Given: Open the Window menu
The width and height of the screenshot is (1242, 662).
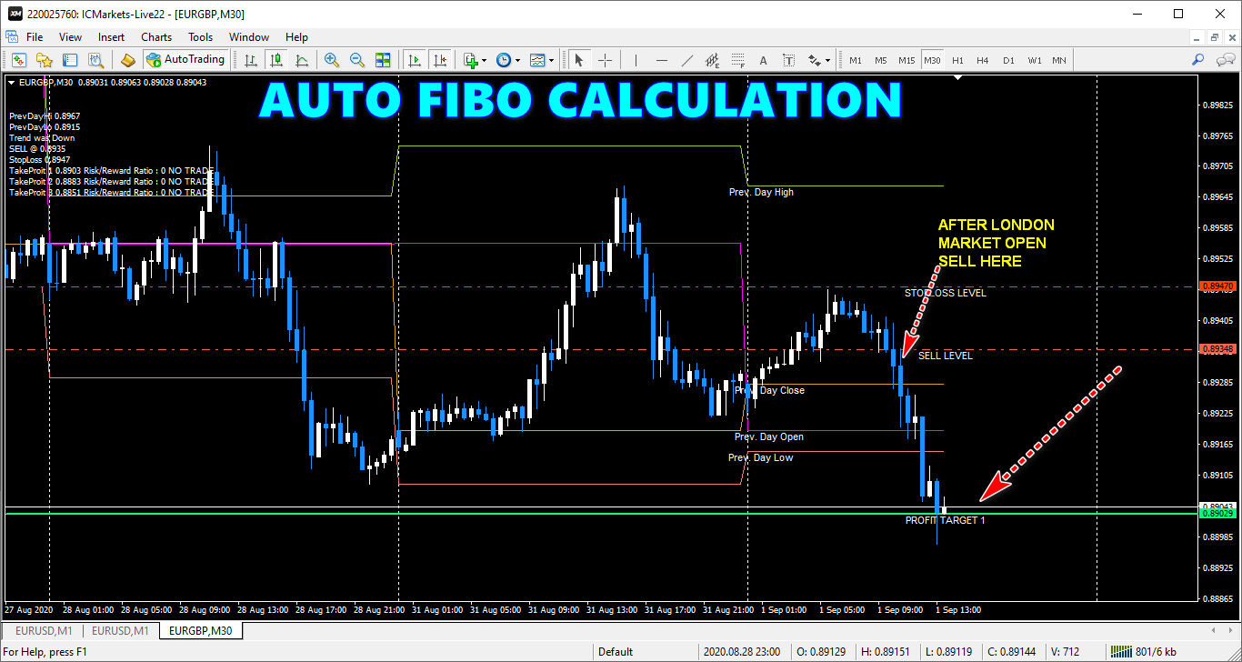Looking at the screenshot, I should tap(249, 37).
